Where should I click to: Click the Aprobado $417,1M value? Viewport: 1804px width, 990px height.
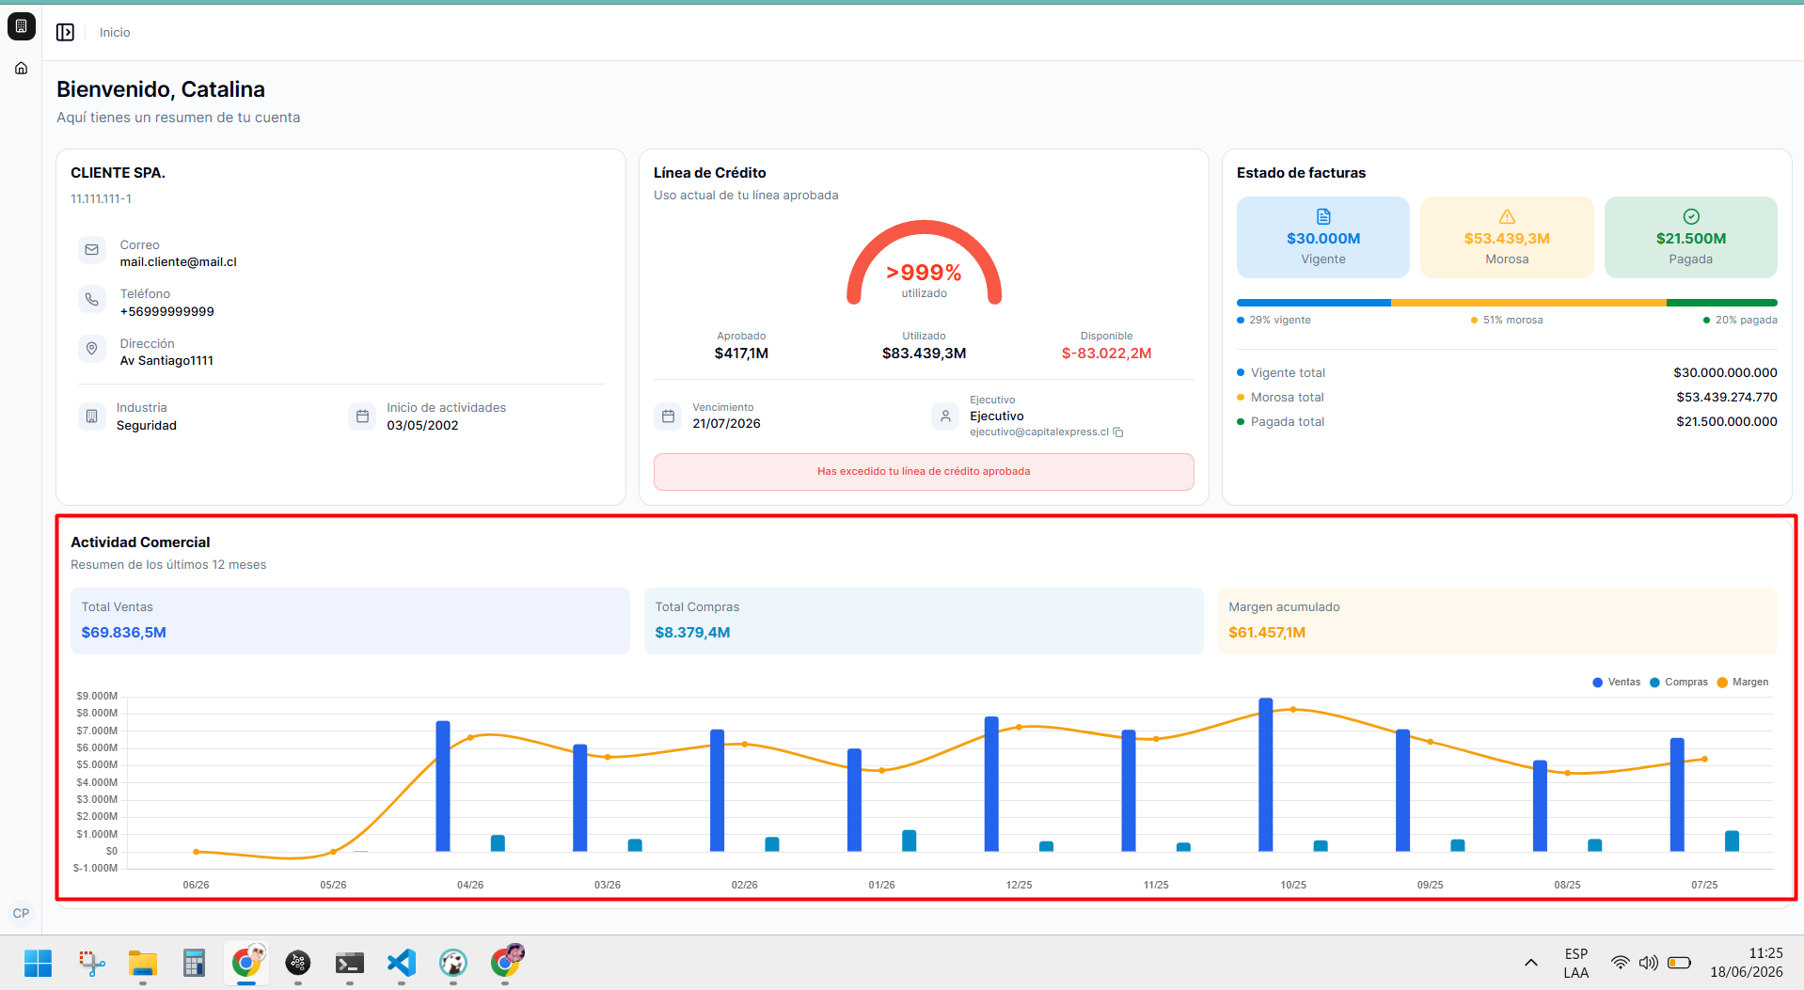[741, 354]
